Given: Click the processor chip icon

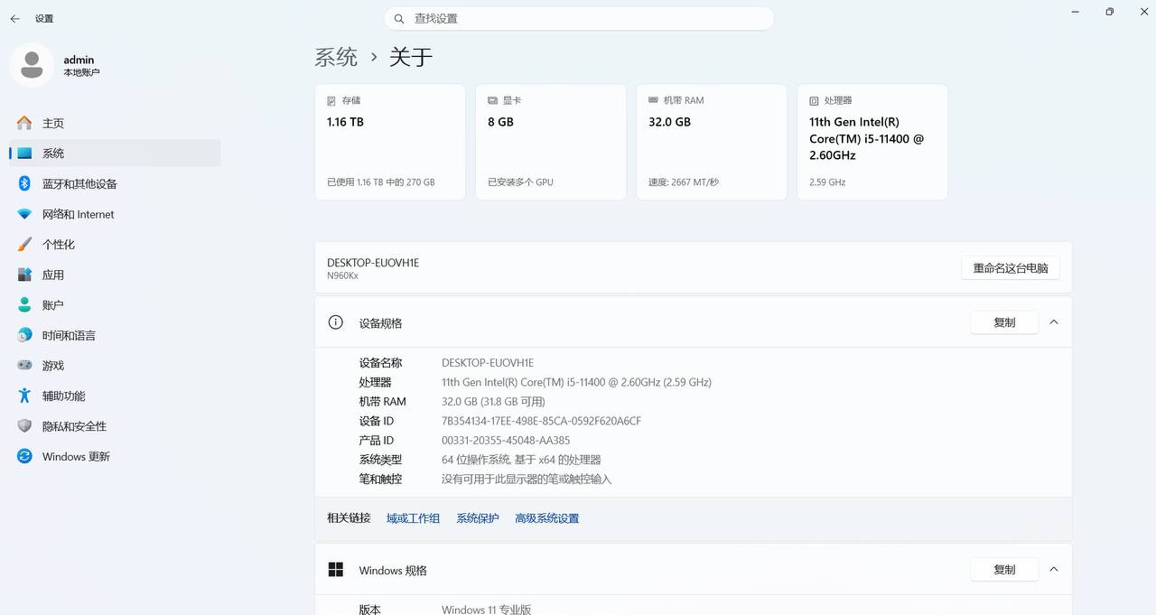Looking at the screenshot, I should (x=814, y=100).
